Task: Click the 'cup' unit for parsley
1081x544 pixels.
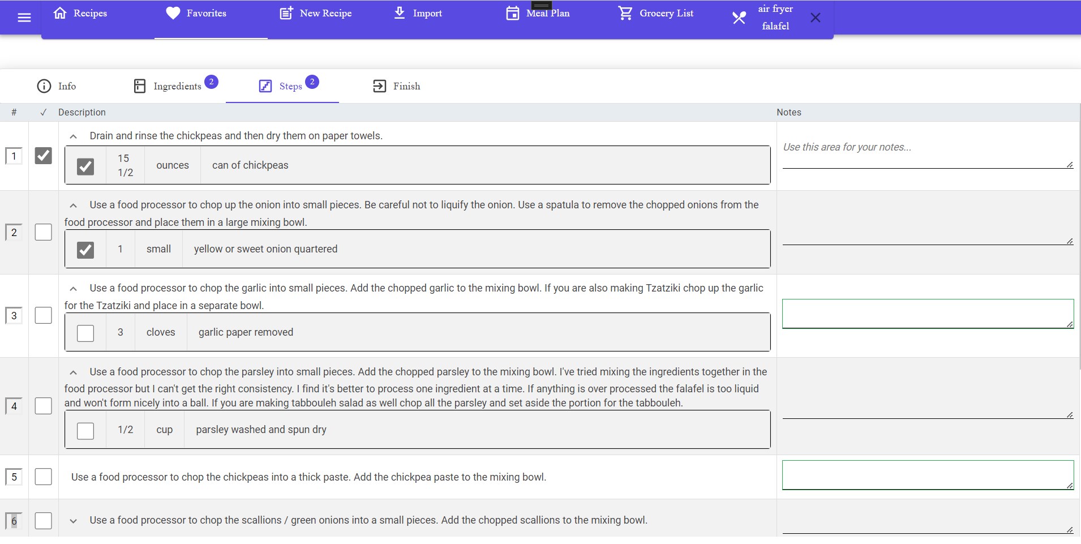Action: 165,430
